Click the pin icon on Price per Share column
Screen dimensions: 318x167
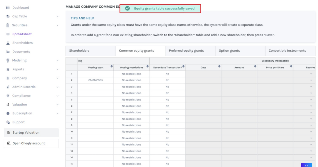tap(291, 66)
